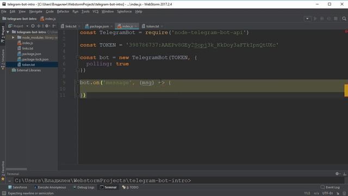
Task: Open the File menu
Action: coord(4,11)
